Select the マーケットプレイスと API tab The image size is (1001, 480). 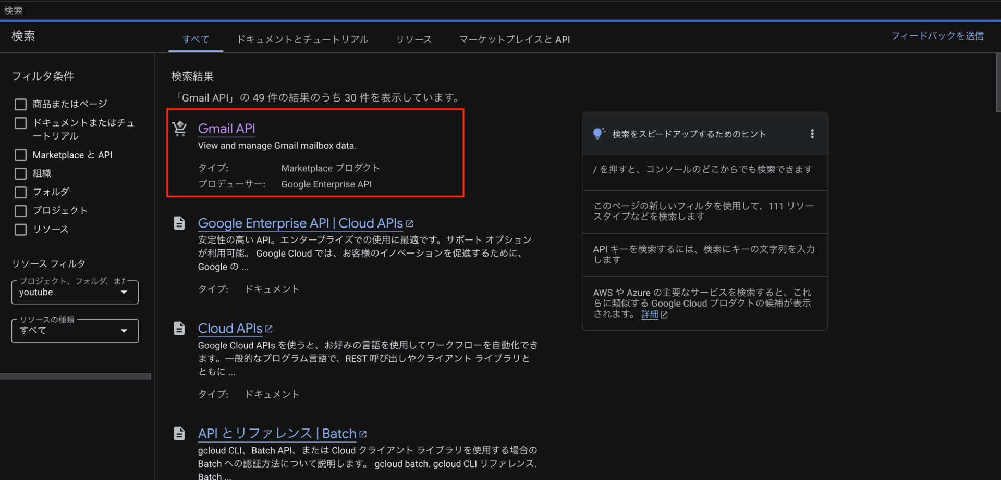coord(514,40)
